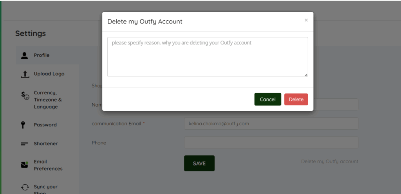Click the Delete my Outfy account link

point(329,161)
